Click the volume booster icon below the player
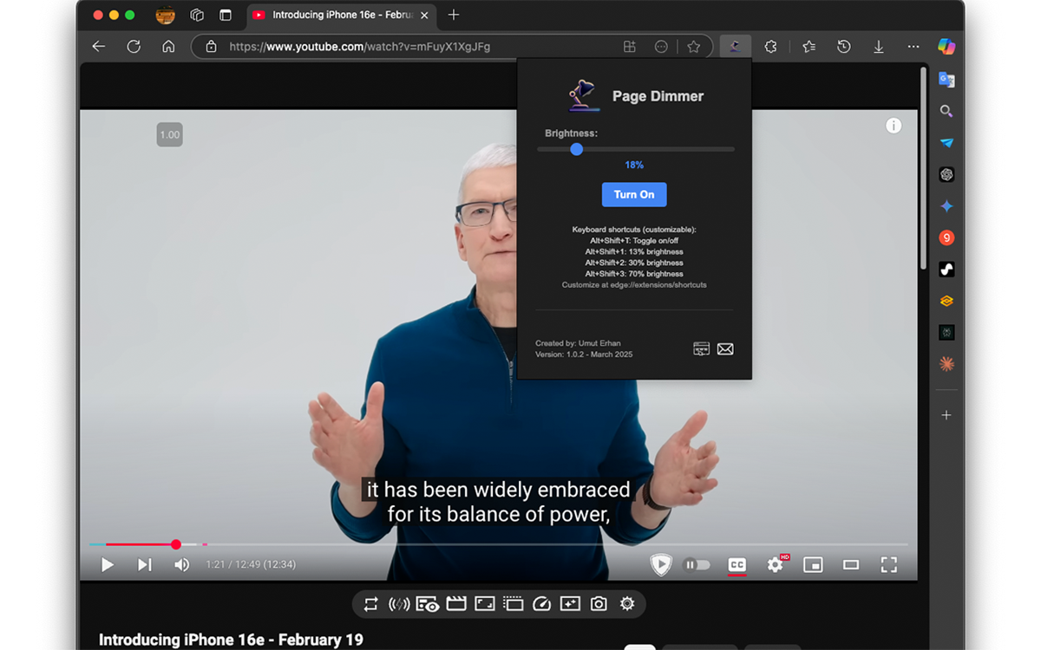The width and height of the screenshot is (1041, 650). [x=399, y=604]
